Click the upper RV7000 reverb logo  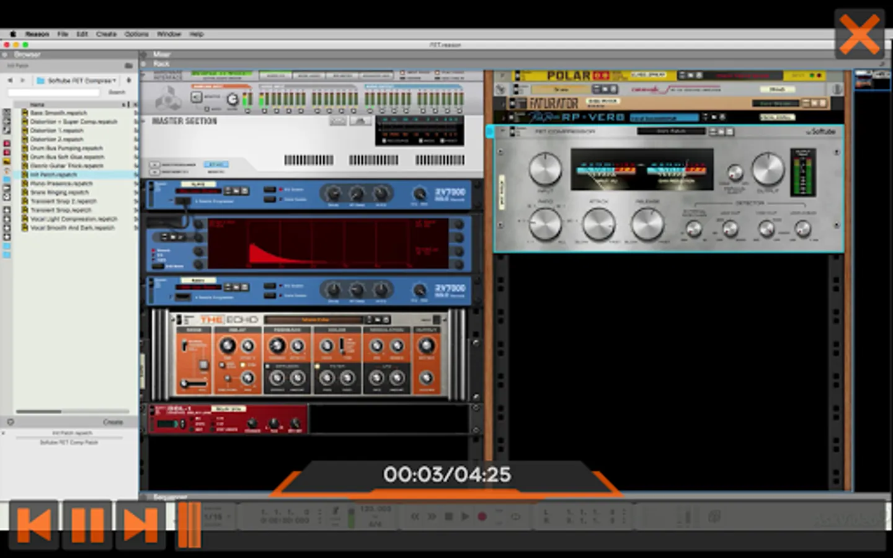pyautogui.click(x=450, y=194)
